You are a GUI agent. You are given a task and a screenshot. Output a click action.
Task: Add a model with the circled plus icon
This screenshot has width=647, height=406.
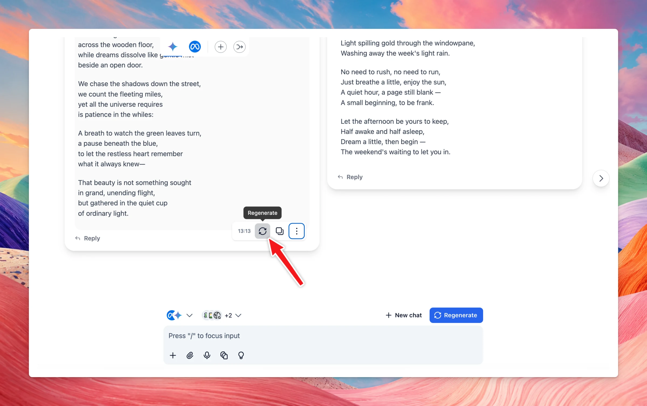tap(221, 47)
